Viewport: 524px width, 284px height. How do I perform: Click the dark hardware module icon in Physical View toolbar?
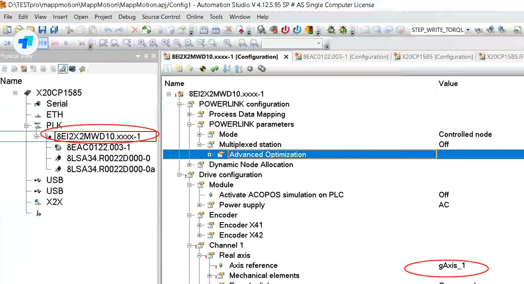pos(72,69)
